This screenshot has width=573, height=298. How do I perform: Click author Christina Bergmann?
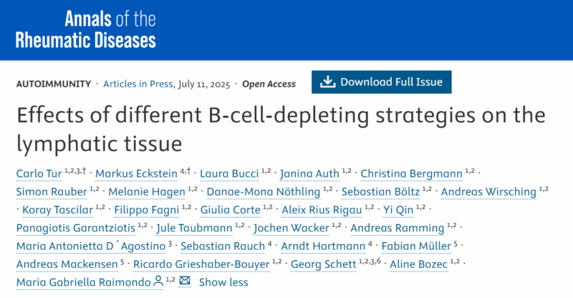pos(411,173)
